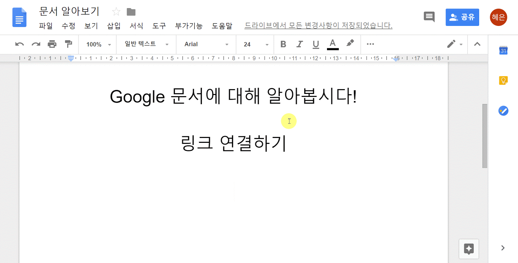Move document using the folder icon
The height and width of the screenshot is (263, 518).
coord(131,12)
